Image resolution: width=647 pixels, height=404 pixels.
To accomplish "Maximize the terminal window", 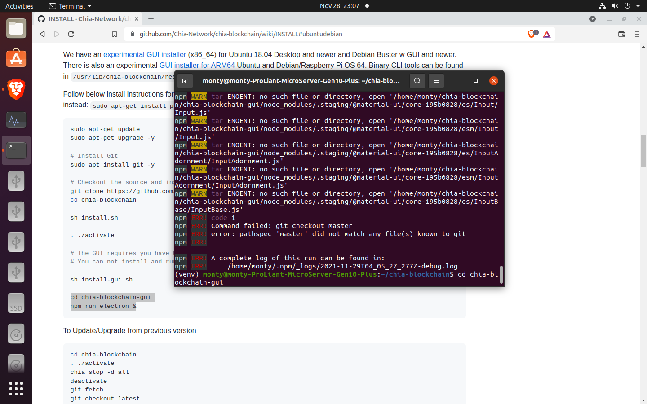I will point(476,81).
